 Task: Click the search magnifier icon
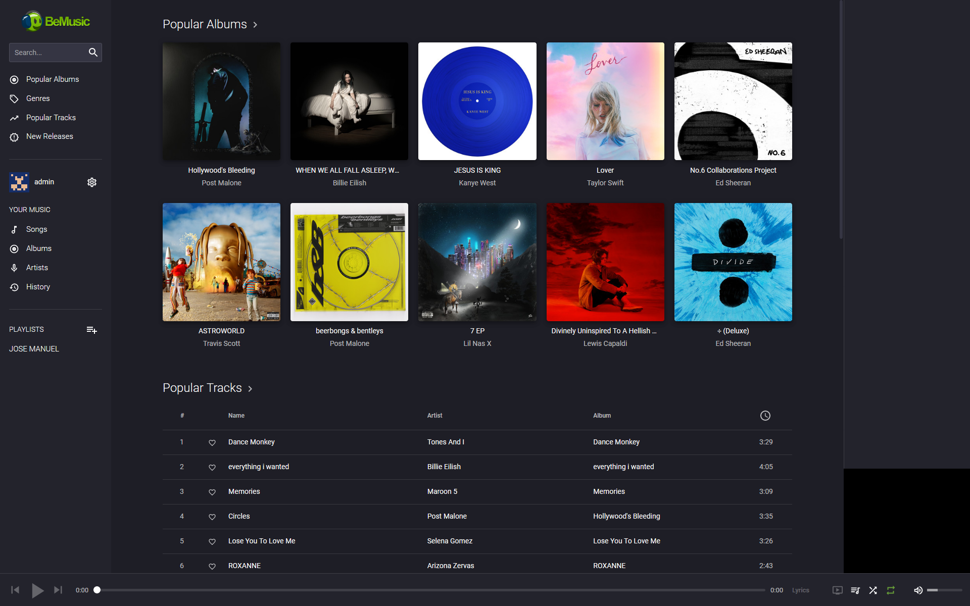(x=93, y=53)
